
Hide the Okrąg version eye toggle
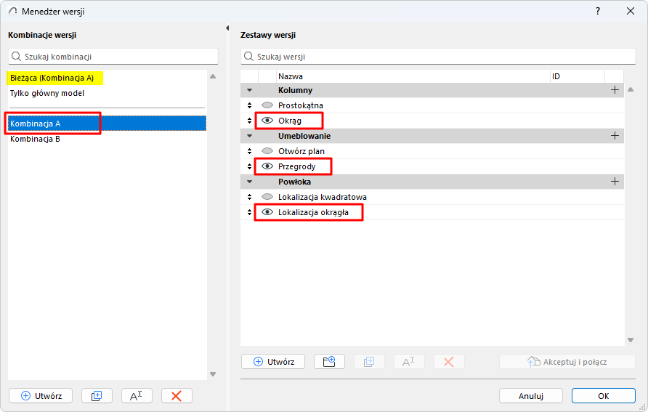[x=267, y=121]
